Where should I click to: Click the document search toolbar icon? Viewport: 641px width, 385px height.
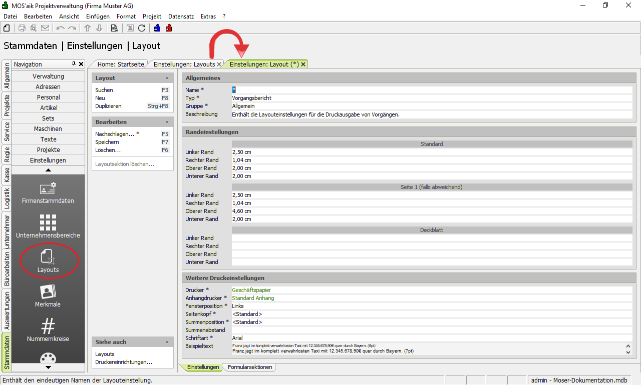115,28
